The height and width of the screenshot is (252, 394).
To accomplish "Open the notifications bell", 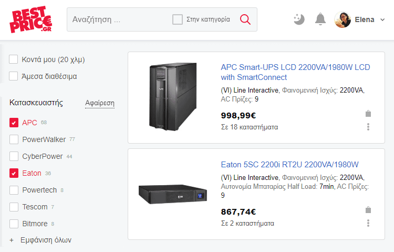I will tap(320, 19).
